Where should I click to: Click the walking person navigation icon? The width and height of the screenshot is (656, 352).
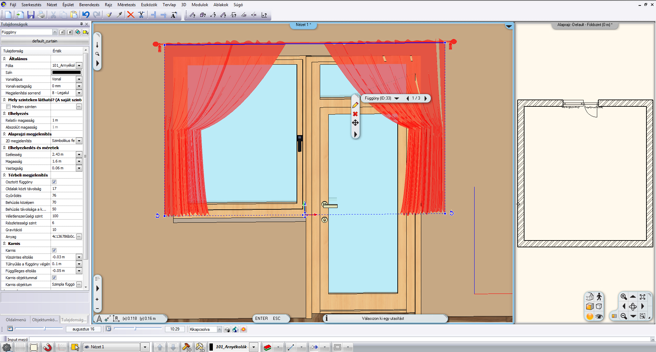pyautogui.click(x=599, y=297)
